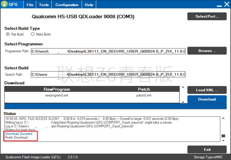The image size is (231, 160).
Task: Click the Storage Type:eMMC status text
Action: (x=208, y=157)
